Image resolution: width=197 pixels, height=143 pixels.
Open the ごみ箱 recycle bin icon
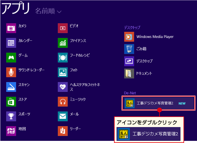tap(129, 49)
